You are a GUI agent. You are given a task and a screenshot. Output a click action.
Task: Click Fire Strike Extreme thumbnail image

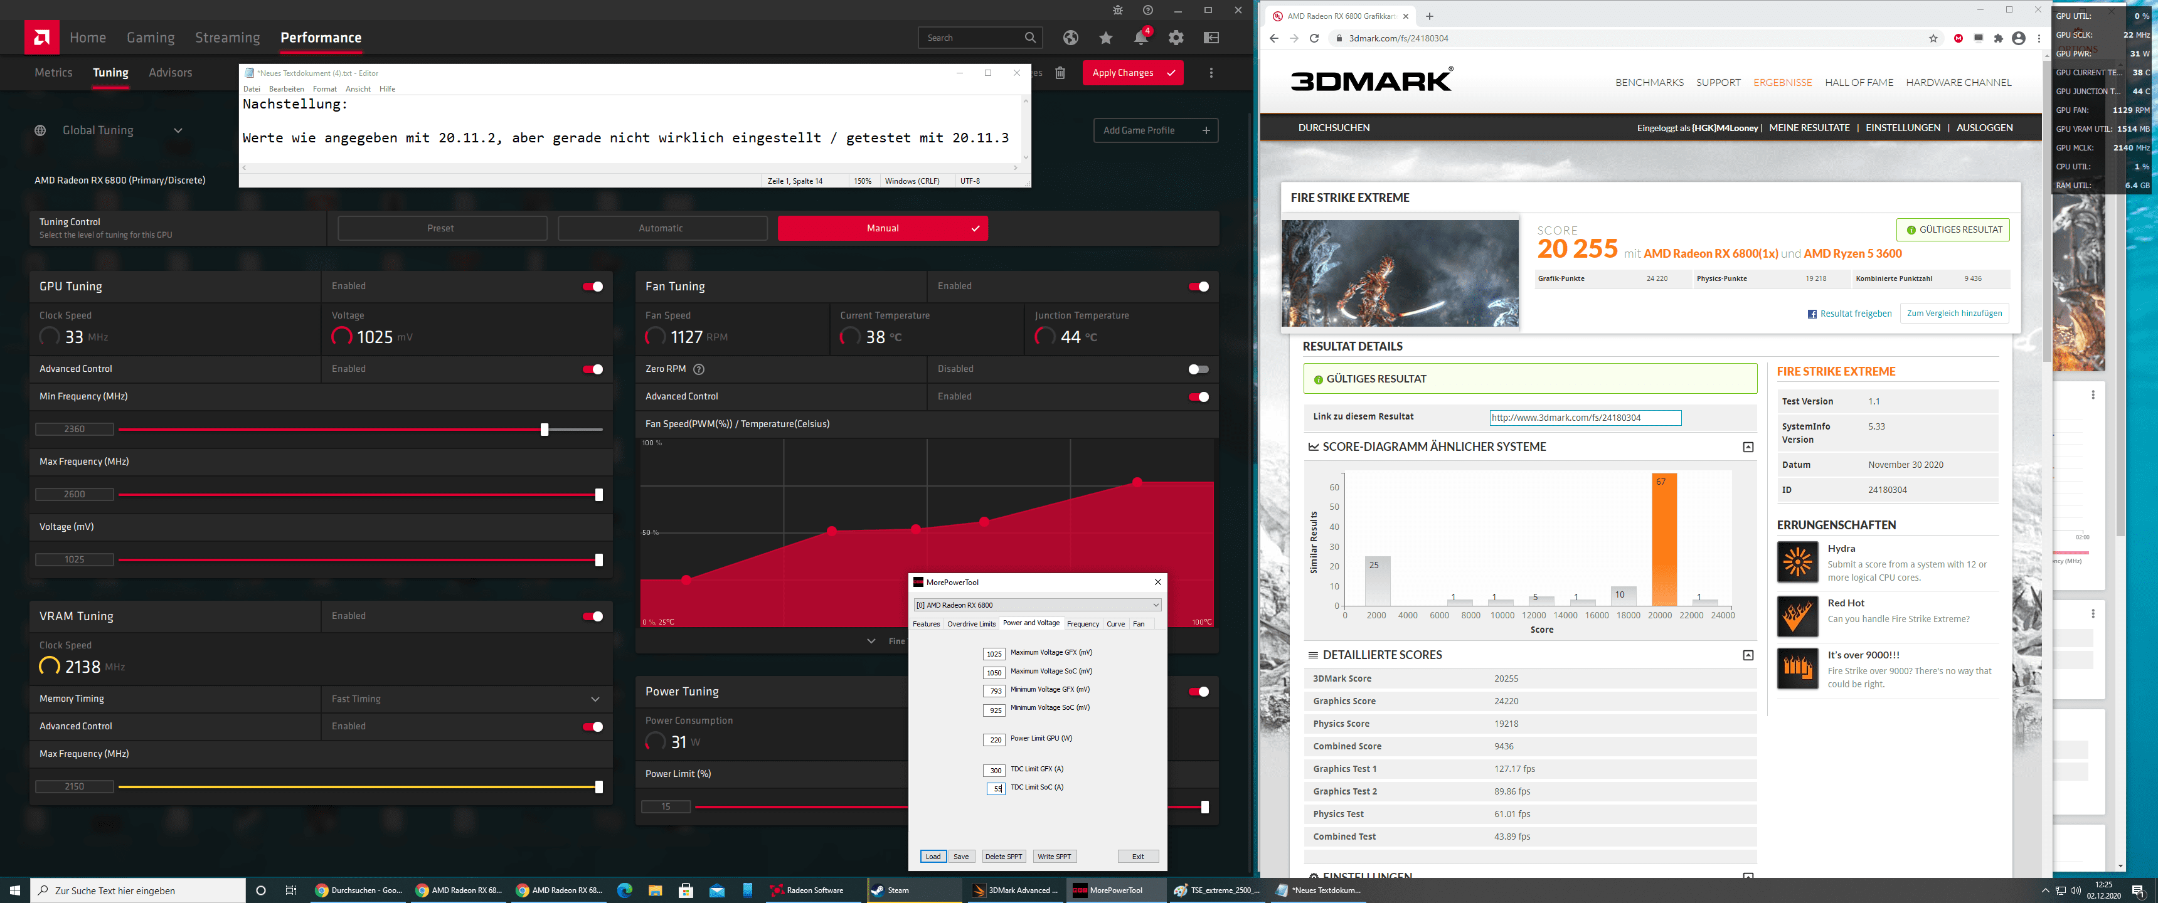(1400, 273)
